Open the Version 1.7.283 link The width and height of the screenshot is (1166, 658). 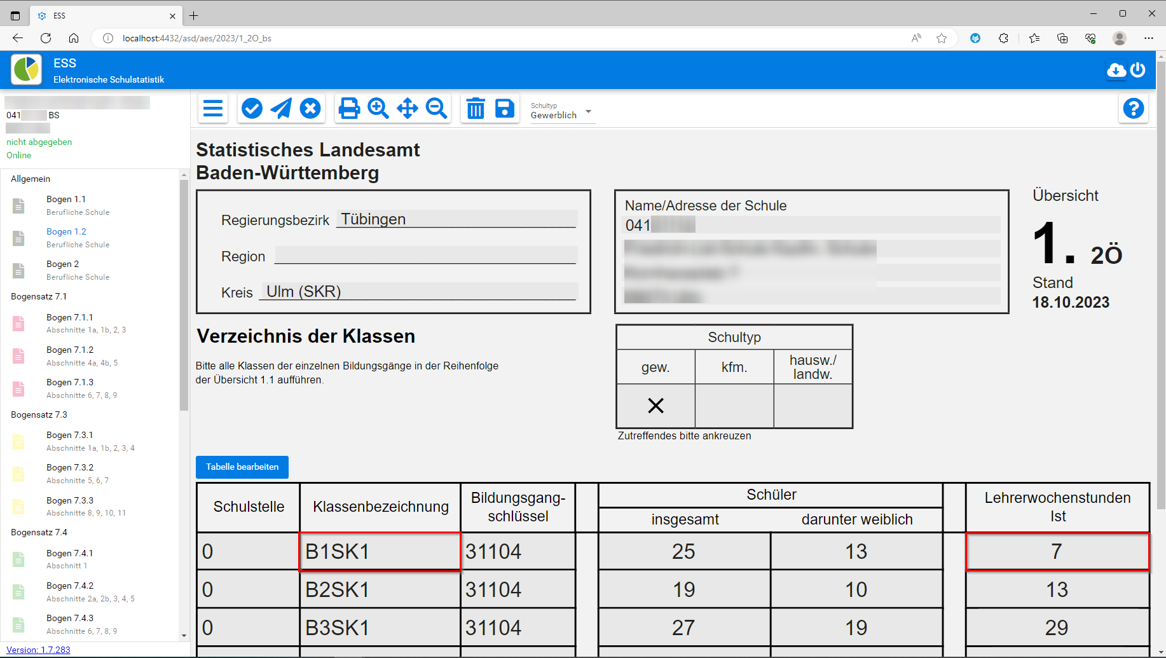(38, 650)
